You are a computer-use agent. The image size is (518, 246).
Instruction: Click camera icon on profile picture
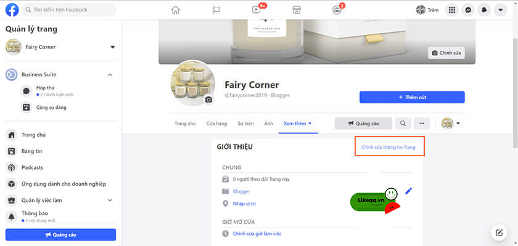point(208,100)
